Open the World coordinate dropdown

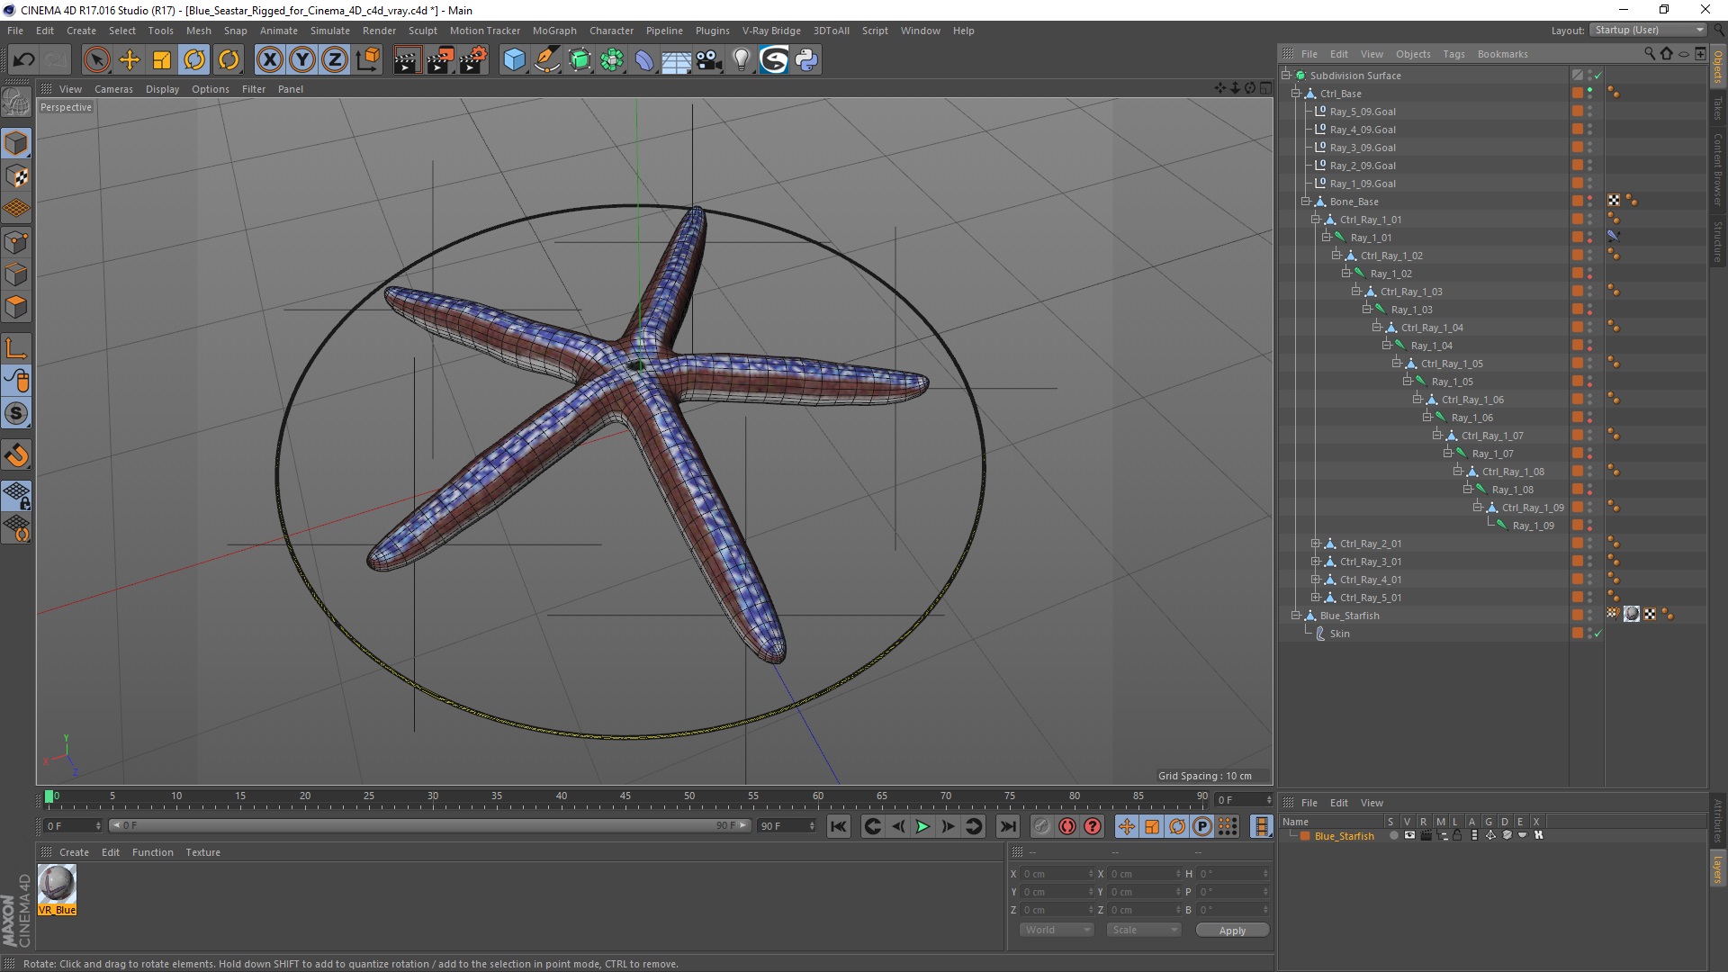[1057, 930]
